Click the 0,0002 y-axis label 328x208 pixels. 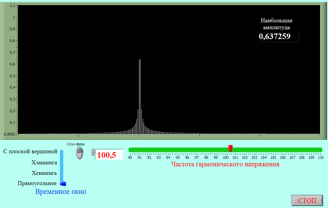click(x=10, y=134)
